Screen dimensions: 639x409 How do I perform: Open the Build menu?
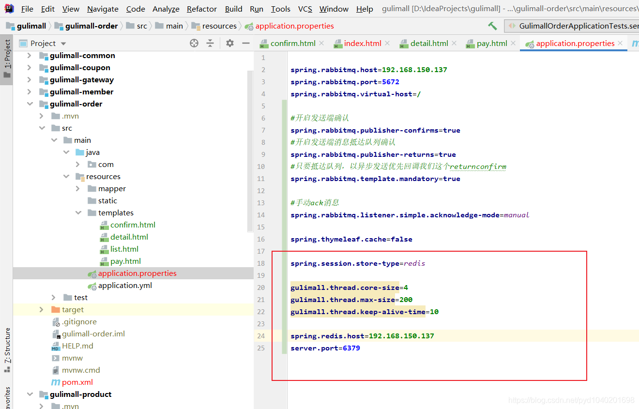click(234, 9)
